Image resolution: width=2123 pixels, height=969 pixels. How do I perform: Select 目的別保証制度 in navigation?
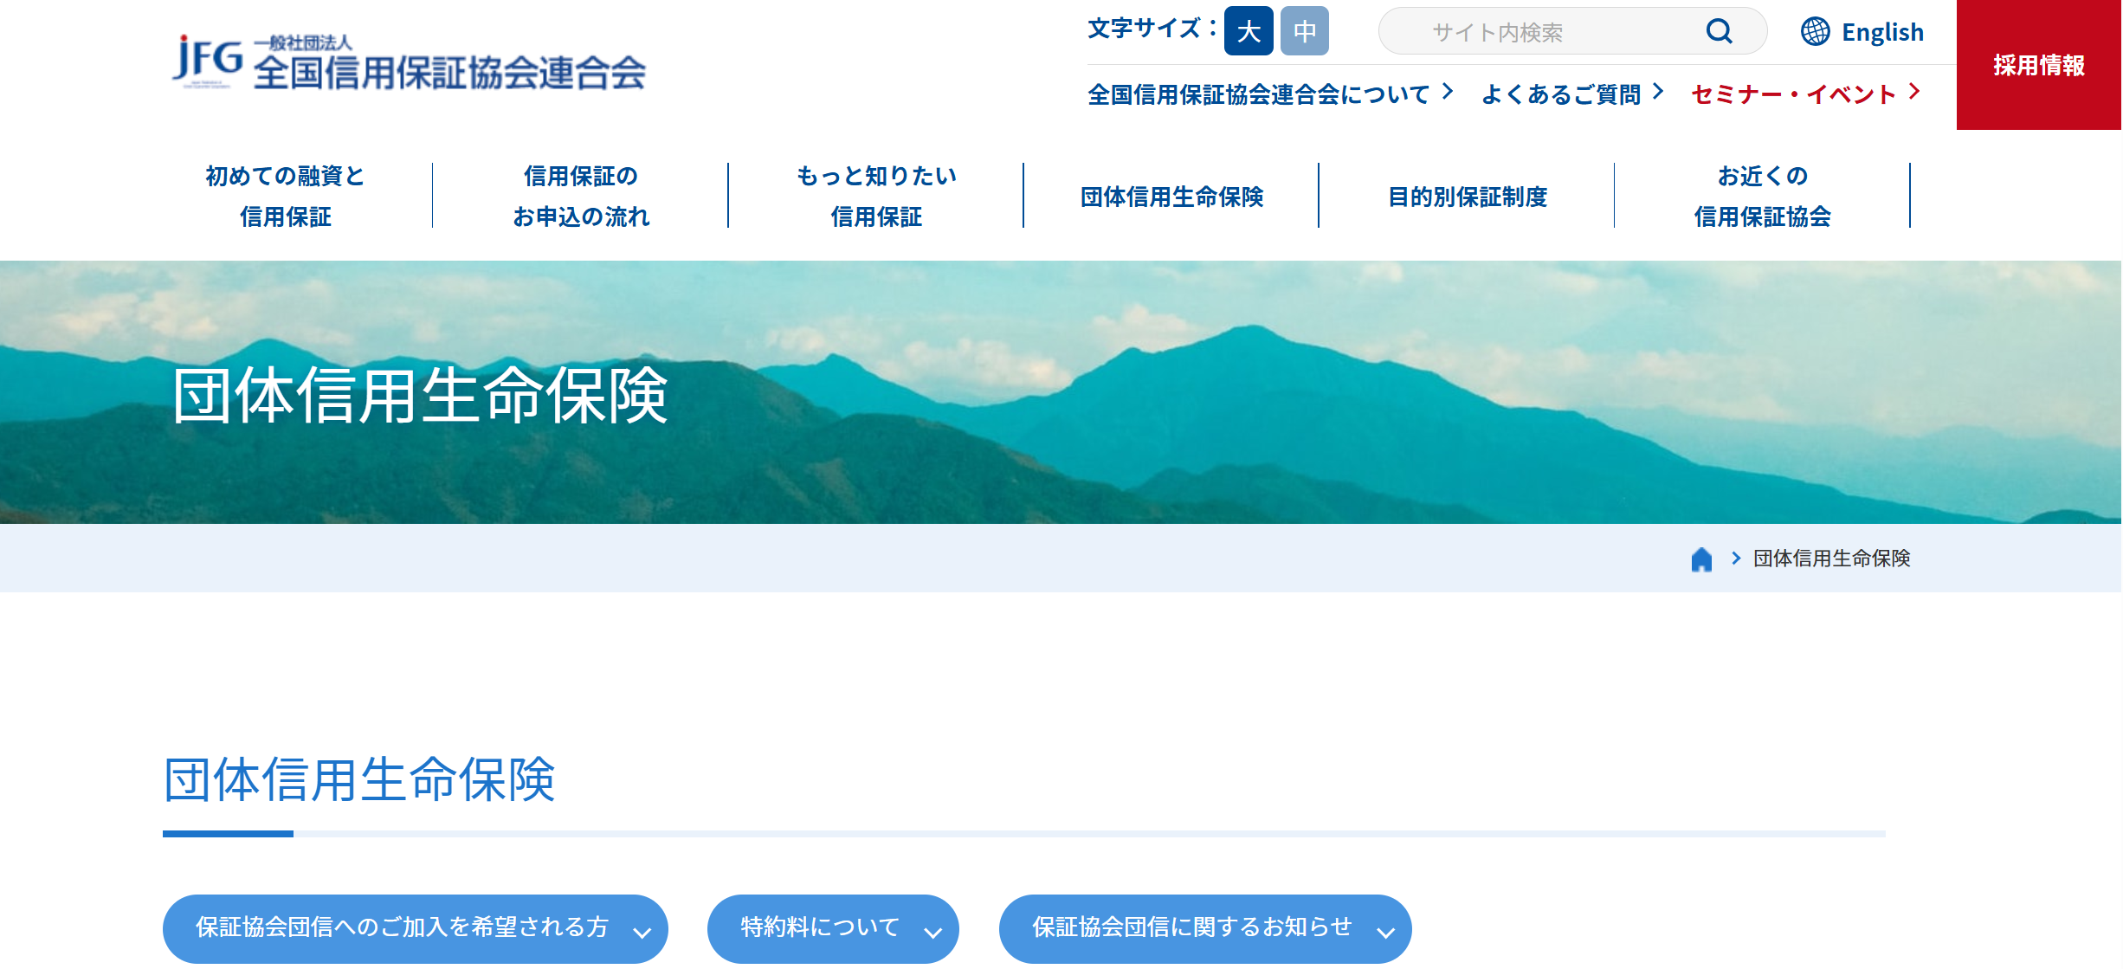pos(1467,197)
